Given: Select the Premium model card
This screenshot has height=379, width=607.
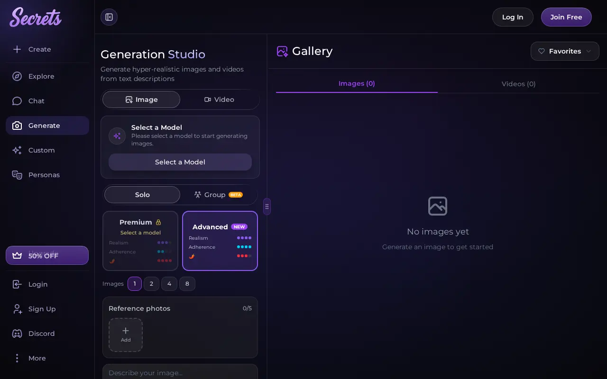Looking at the screenshot, I should tap(140, 241).
